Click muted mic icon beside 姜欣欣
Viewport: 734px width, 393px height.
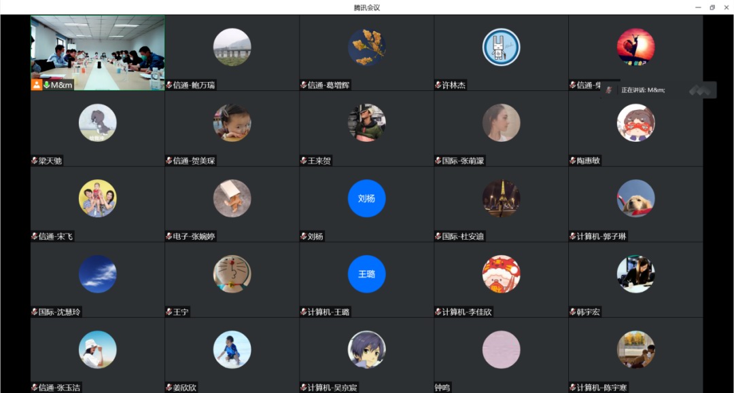pyautogui.click(x=169, y=388)
